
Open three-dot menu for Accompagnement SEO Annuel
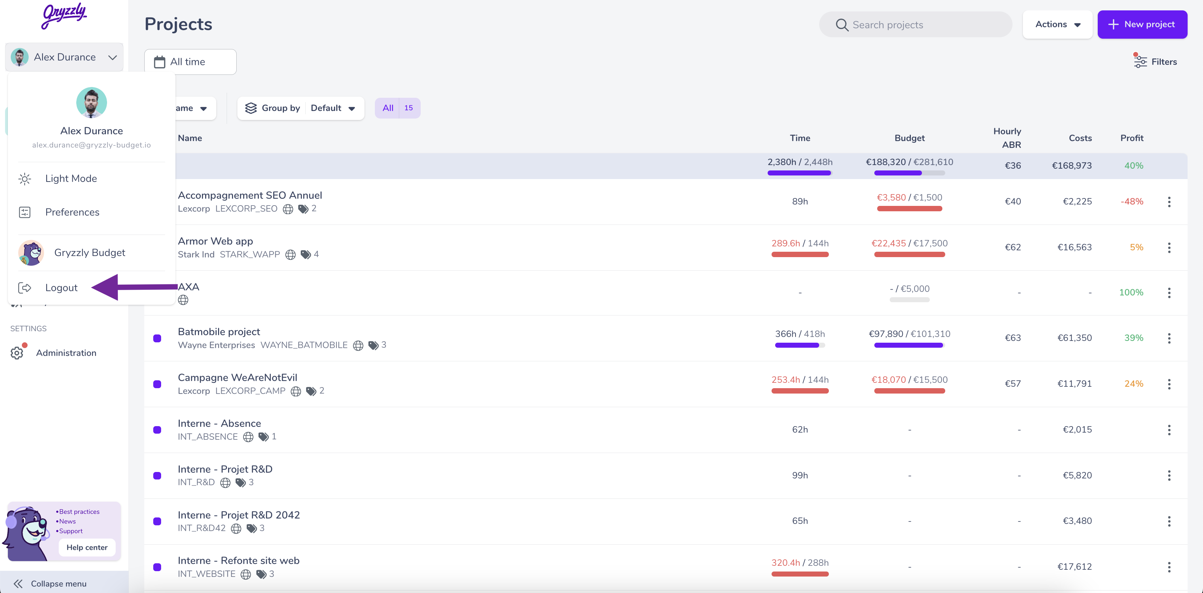1169,202
